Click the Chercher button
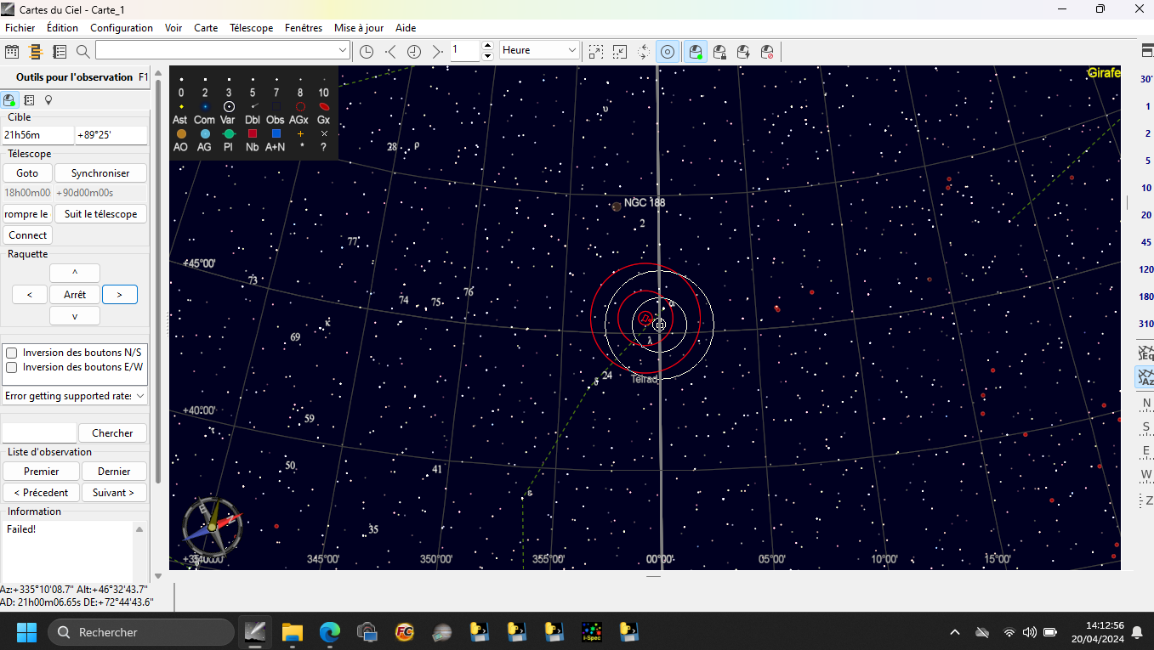Image resolution: width=1154 pixels, height=650 pixels. (x=112, y=433)
